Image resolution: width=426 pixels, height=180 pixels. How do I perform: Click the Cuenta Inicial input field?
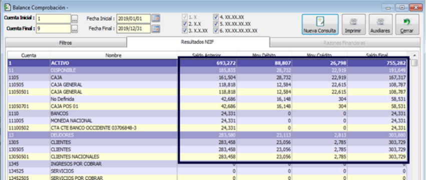tap(53, 18)
